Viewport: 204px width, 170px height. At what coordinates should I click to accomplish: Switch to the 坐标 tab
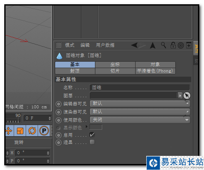pos(115,65)
